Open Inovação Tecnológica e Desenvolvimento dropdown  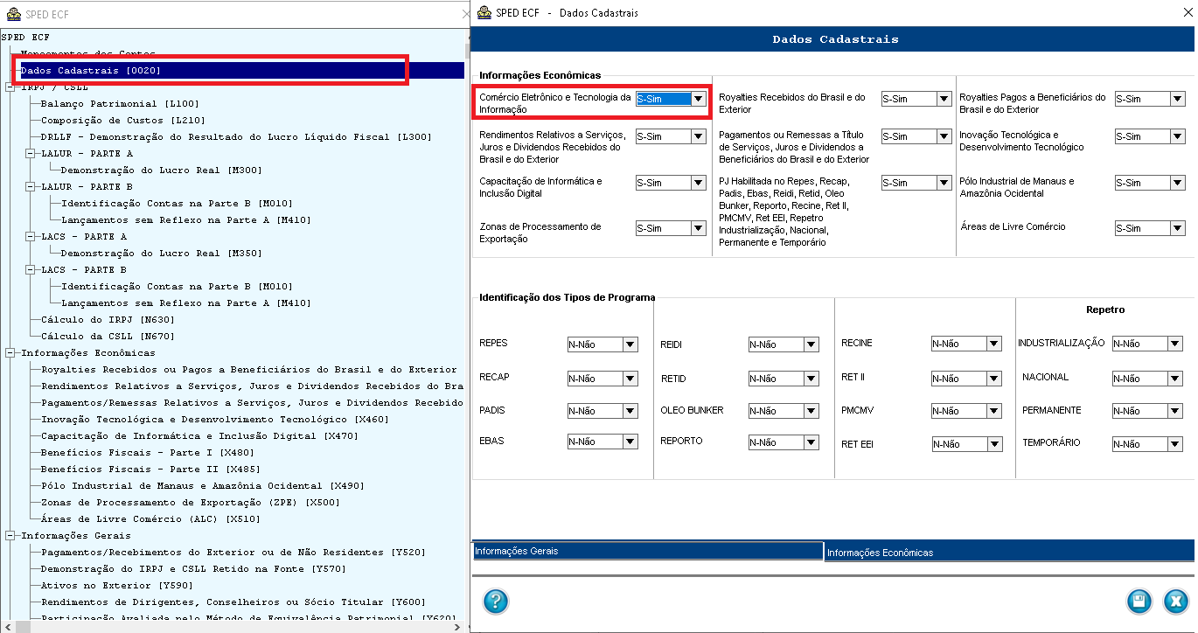1178,136
